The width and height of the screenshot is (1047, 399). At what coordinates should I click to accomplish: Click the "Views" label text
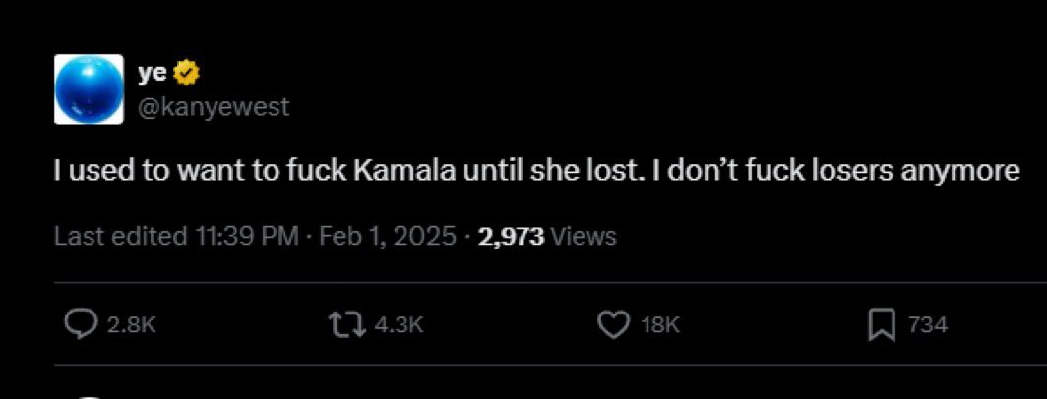click(584, 237)
